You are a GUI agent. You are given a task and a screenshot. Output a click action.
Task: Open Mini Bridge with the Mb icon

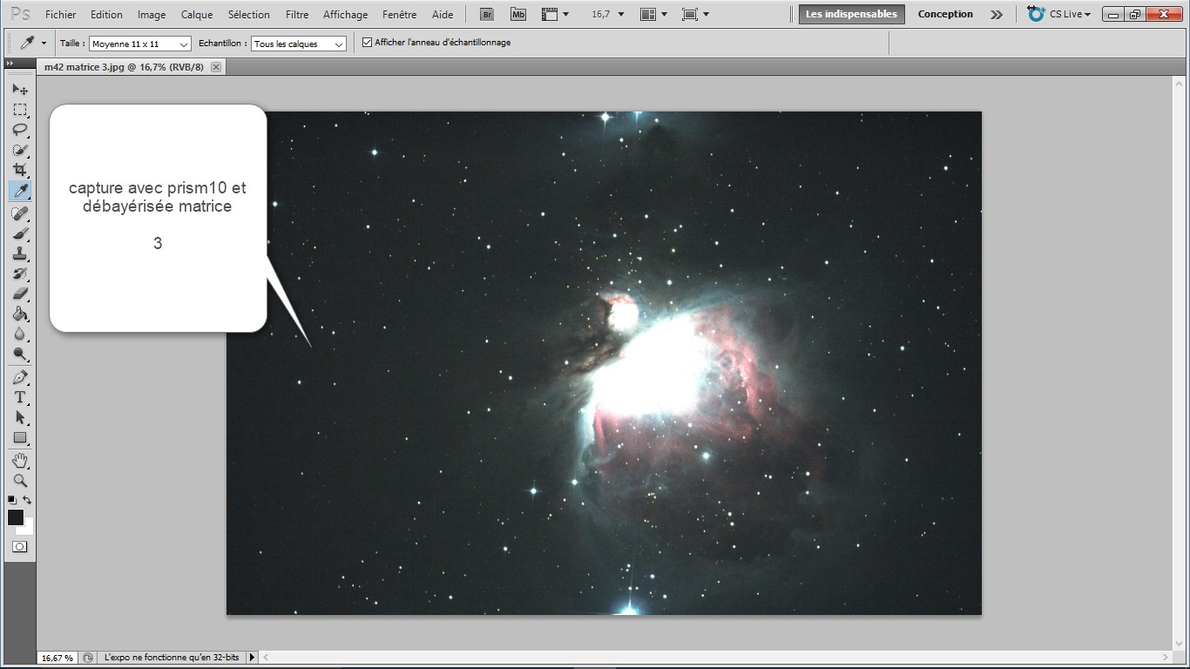517,15
